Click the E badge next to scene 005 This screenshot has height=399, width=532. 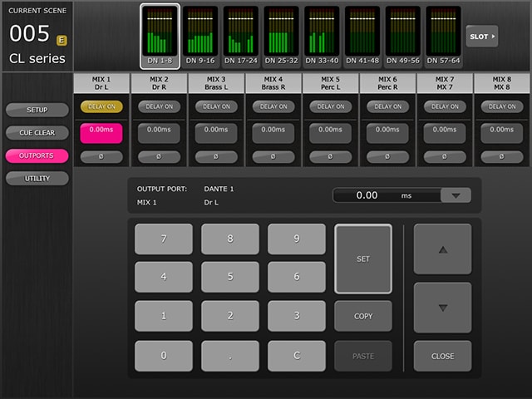[62, 40]
